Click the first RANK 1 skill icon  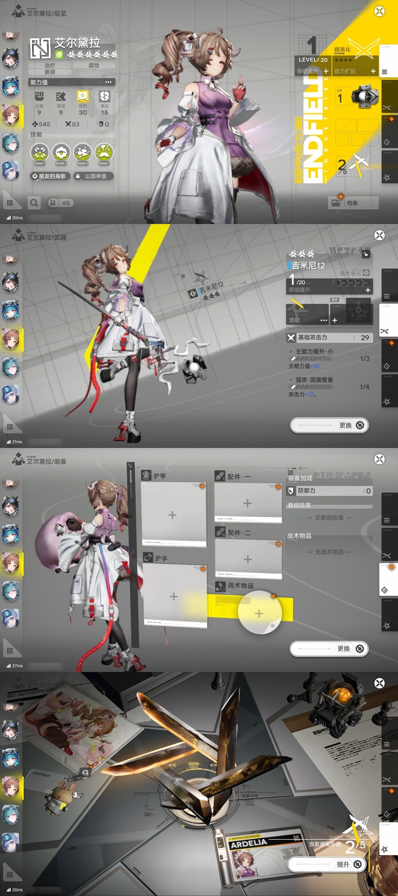click(x=39, y=153)
